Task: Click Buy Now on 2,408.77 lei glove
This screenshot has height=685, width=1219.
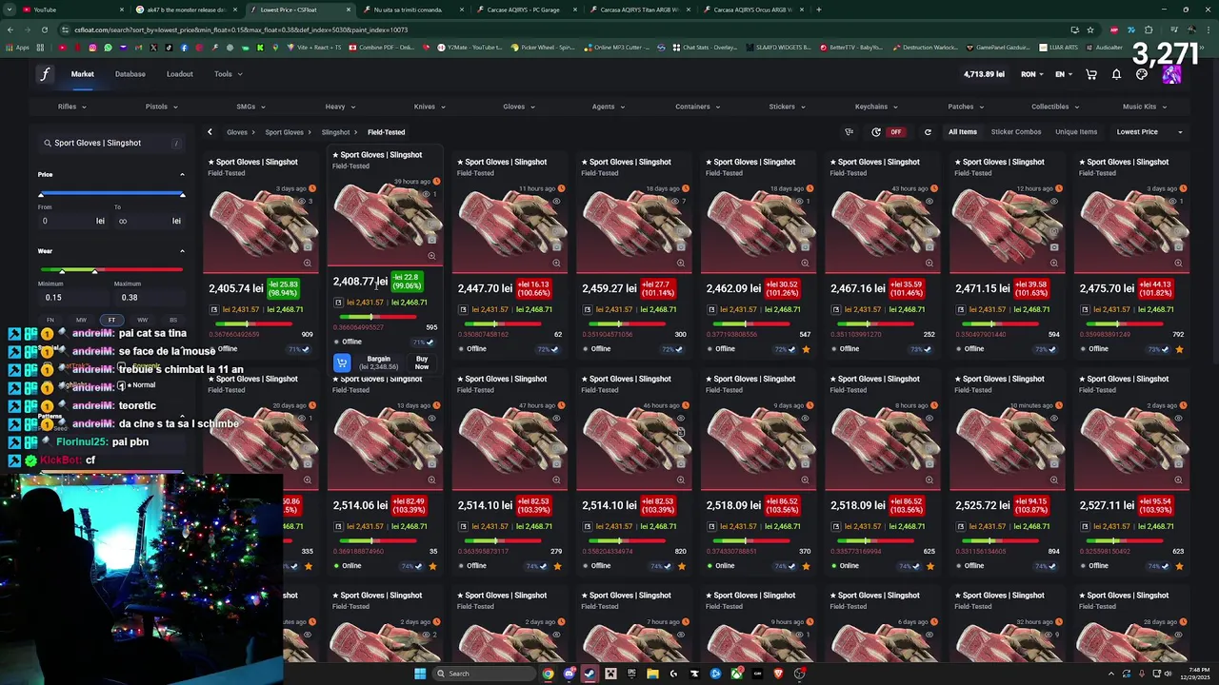Action: coord(422,362)
